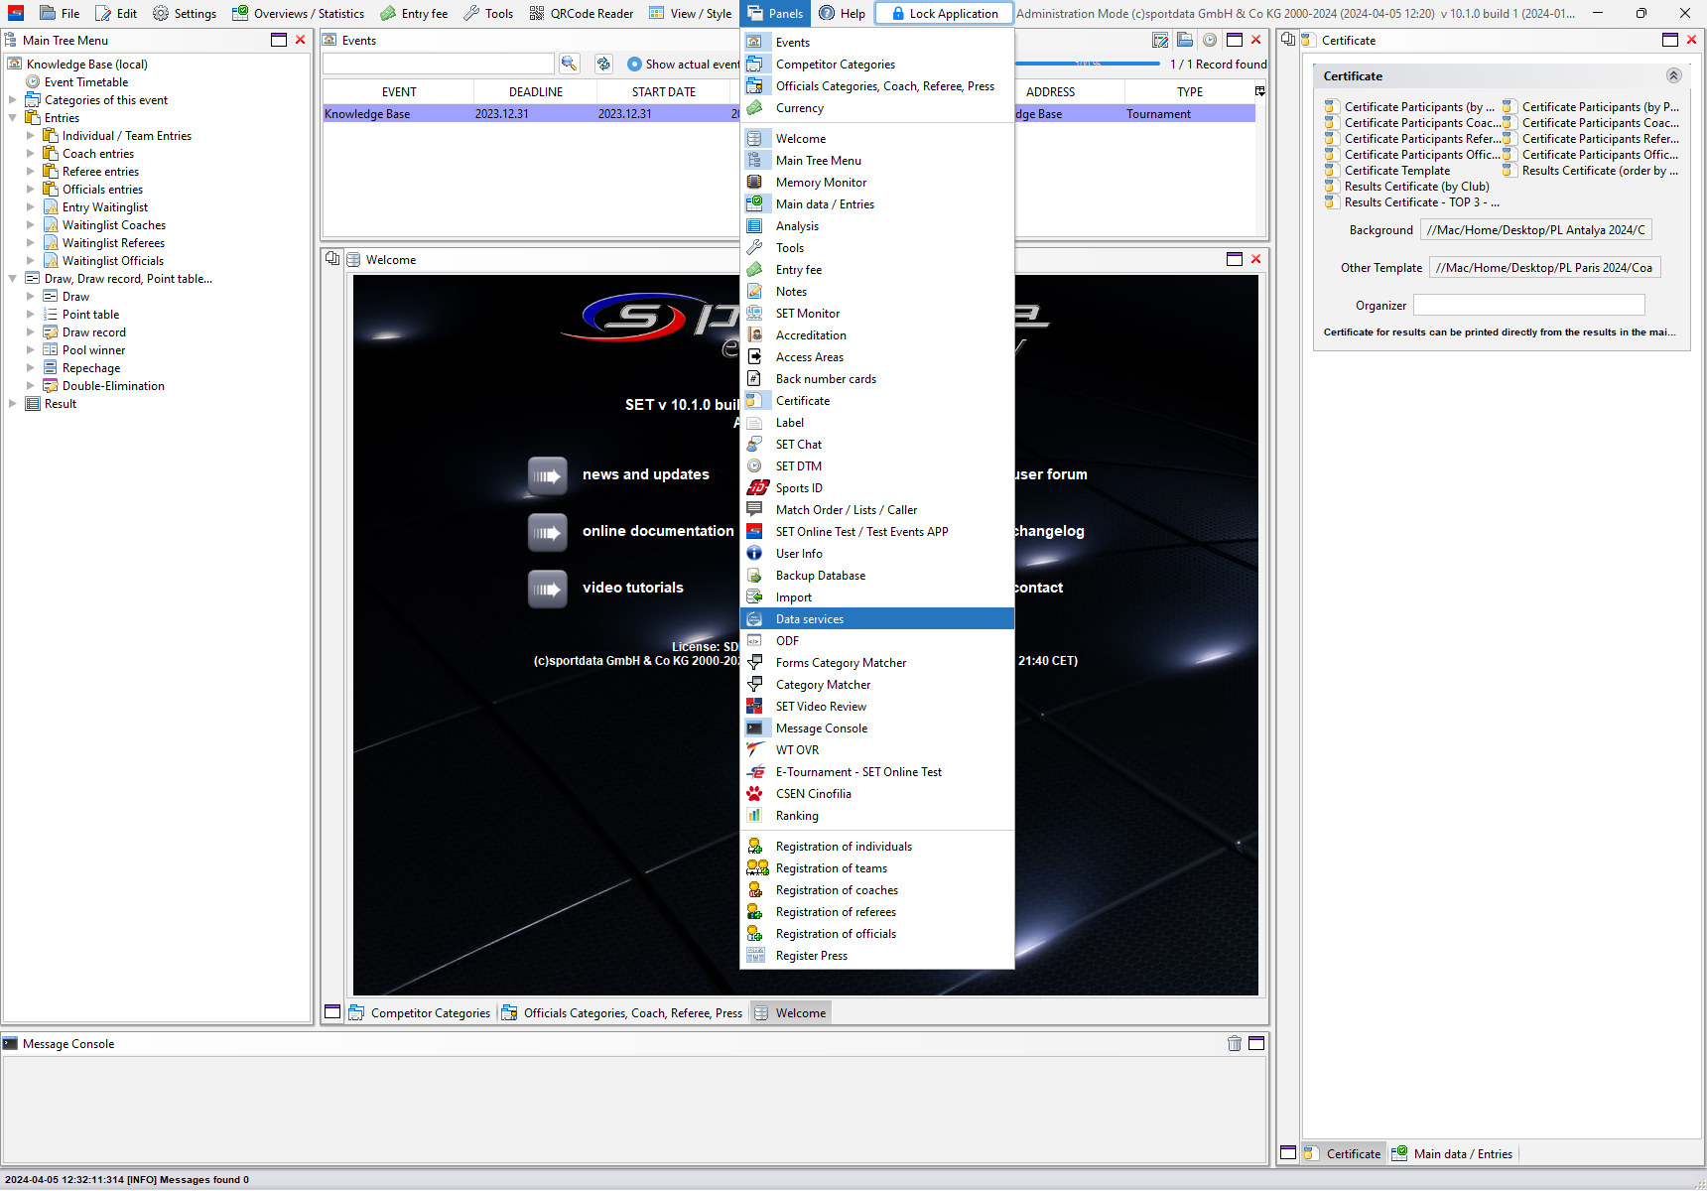1707x1191 pixels.
Task: Switch to the Competitor Categories tab
Action: coord(421,1012)
